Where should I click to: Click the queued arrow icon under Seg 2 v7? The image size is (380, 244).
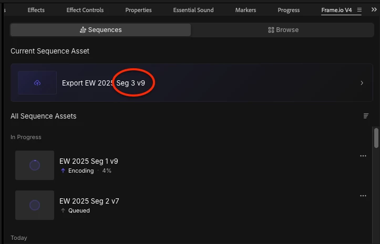pyautogui.click(x=63, y=210)
